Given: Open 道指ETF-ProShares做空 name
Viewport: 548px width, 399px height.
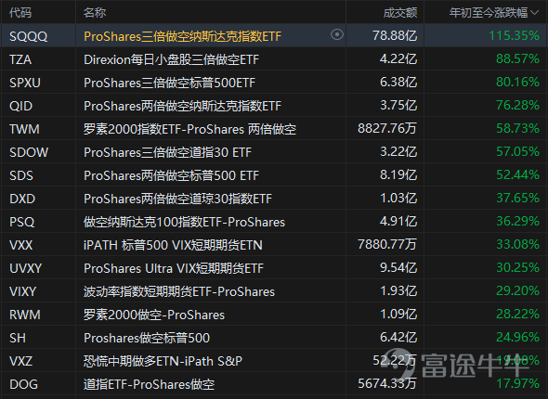Looking at the screenshot, I should [x=149, y=384].
